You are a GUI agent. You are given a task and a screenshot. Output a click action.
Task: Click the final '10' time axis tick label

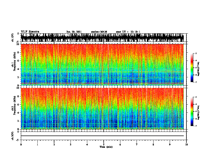tap(186, 145)
